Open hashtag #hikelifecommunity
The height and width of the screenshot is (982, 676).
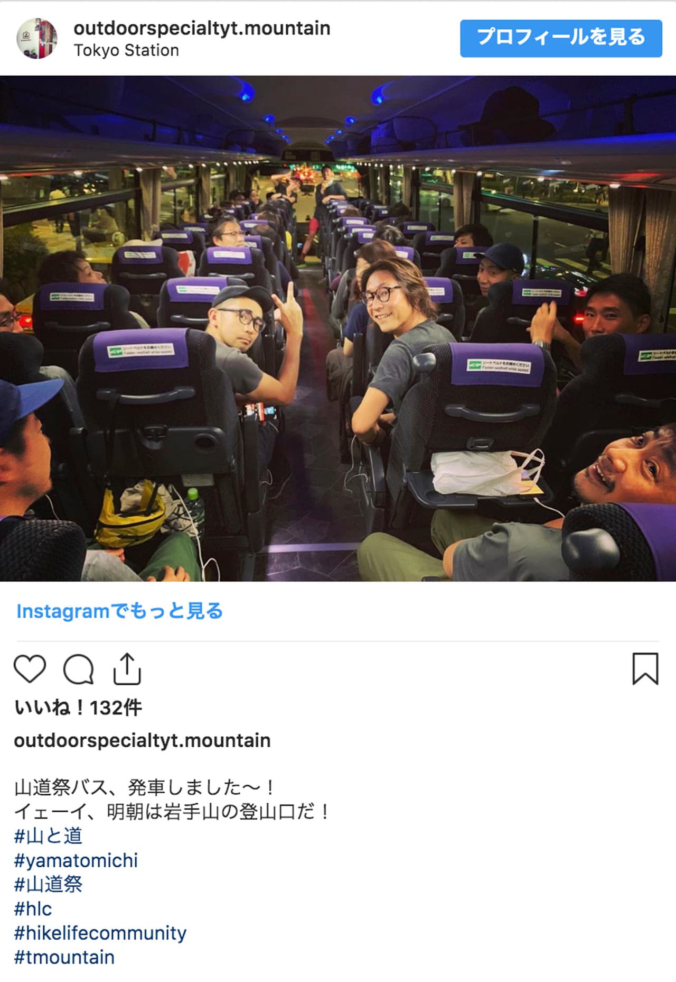[x=100, y=933]
